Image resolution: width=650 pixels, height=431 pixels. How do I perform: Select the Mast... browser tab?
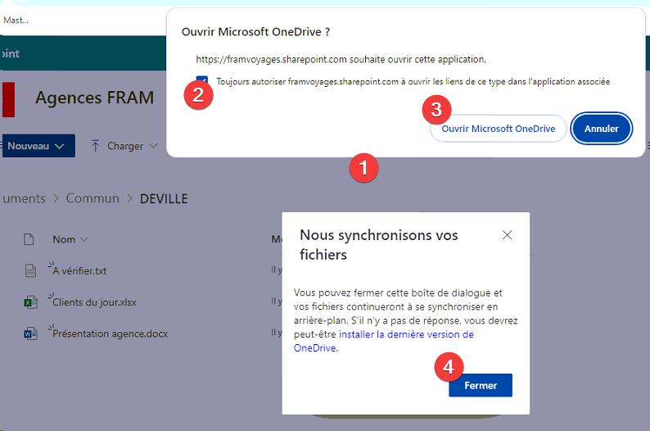16,20
